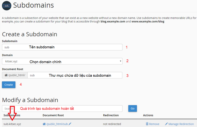
Task: Open the Domain dropdown showing kitsec.xyz
Action: (62, 61)
